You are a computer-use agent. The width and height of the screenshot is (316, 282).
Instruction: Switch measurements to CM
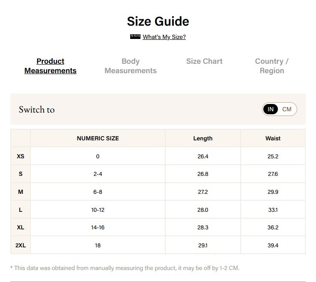click(287, 109)
